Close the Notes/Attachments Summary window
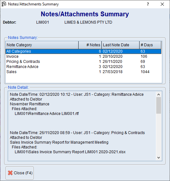Screen dimensions: 170x181 point(162,4)
